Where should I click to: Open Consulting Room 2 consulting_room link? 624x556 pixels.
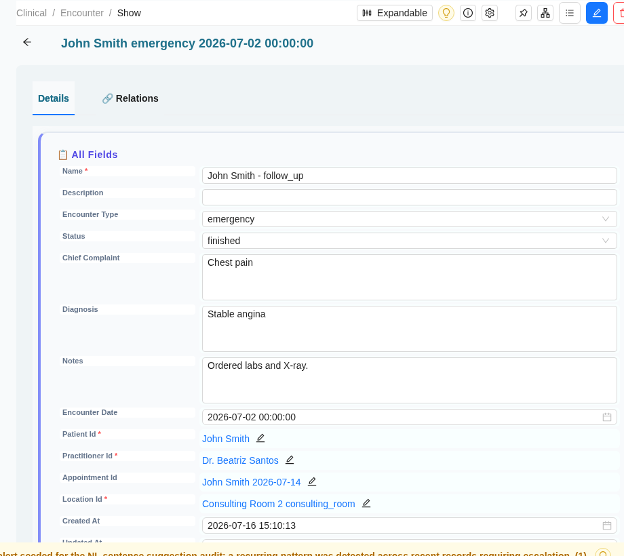point(279,504)
